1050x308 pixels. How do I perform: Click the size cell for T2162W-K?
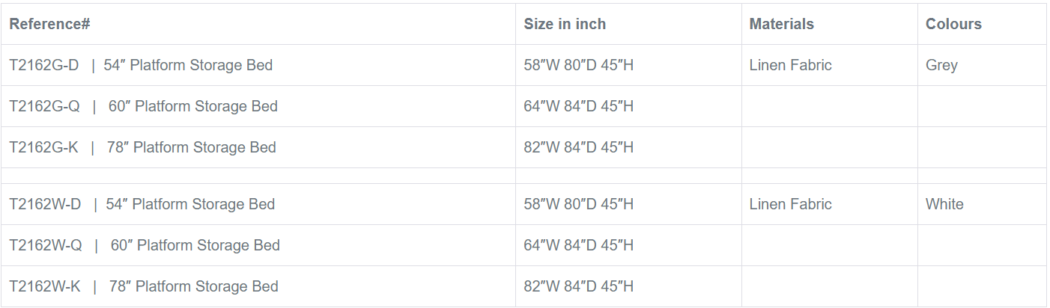coord(579,286)
